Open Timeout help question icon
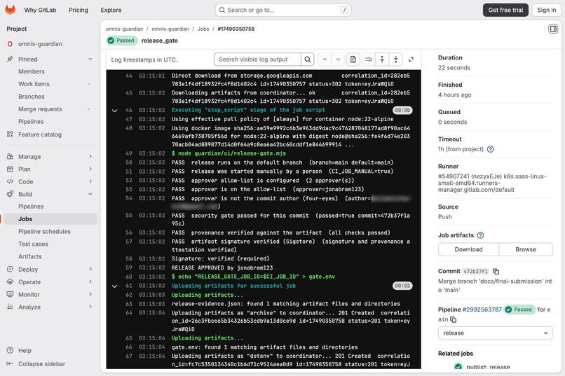565x376 pixels. [491, 149]
